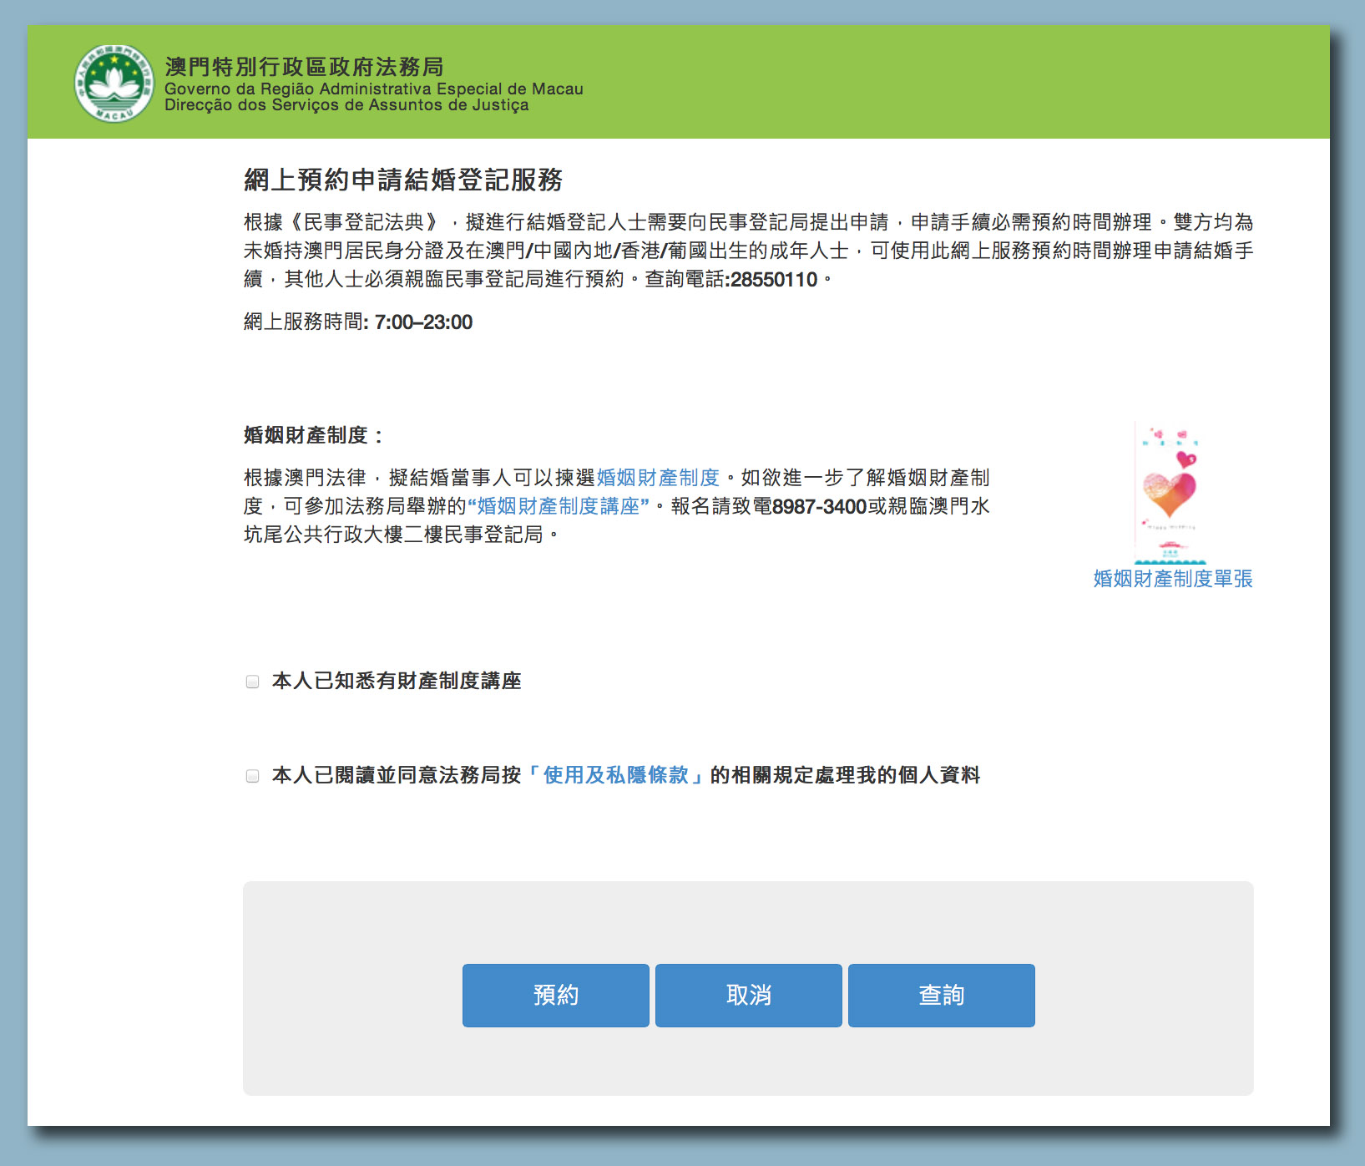
Task: Open the 婚姻財產制度 link in paragraph
Action: [658, 478]
